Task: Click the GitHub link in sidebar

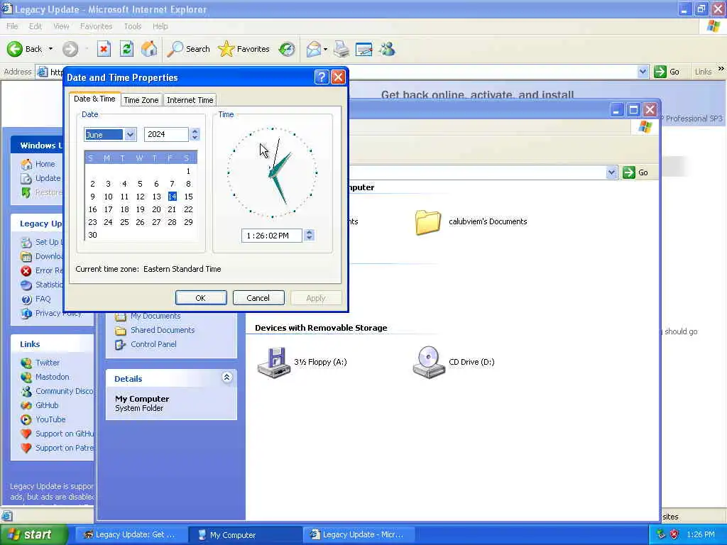Action: [x=47, y=405]
